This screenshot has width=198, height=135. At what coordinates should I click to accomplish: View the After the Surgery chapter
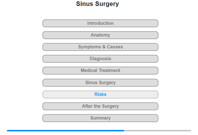[100, 106]
